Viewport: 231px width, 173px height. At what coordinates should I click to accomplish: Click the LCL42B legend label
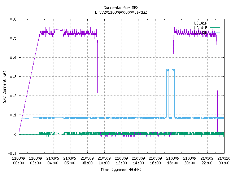coord(201,32)
